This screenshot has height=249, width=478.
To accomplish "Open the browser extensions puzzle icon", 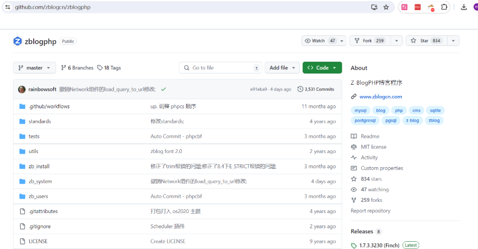I will click(444, 7).
